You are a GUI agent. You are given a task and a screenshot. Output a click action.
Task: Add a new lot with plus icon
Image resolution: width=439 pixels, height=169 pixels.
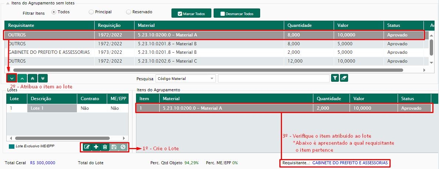point(96,147)
